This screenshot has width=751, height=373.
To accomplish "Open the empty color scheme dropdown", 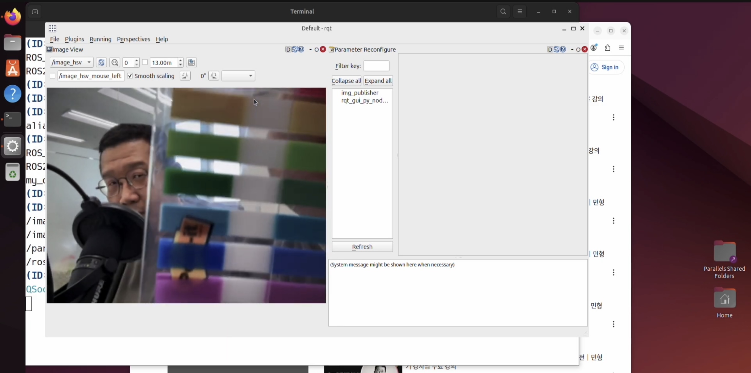I will 238,76.
